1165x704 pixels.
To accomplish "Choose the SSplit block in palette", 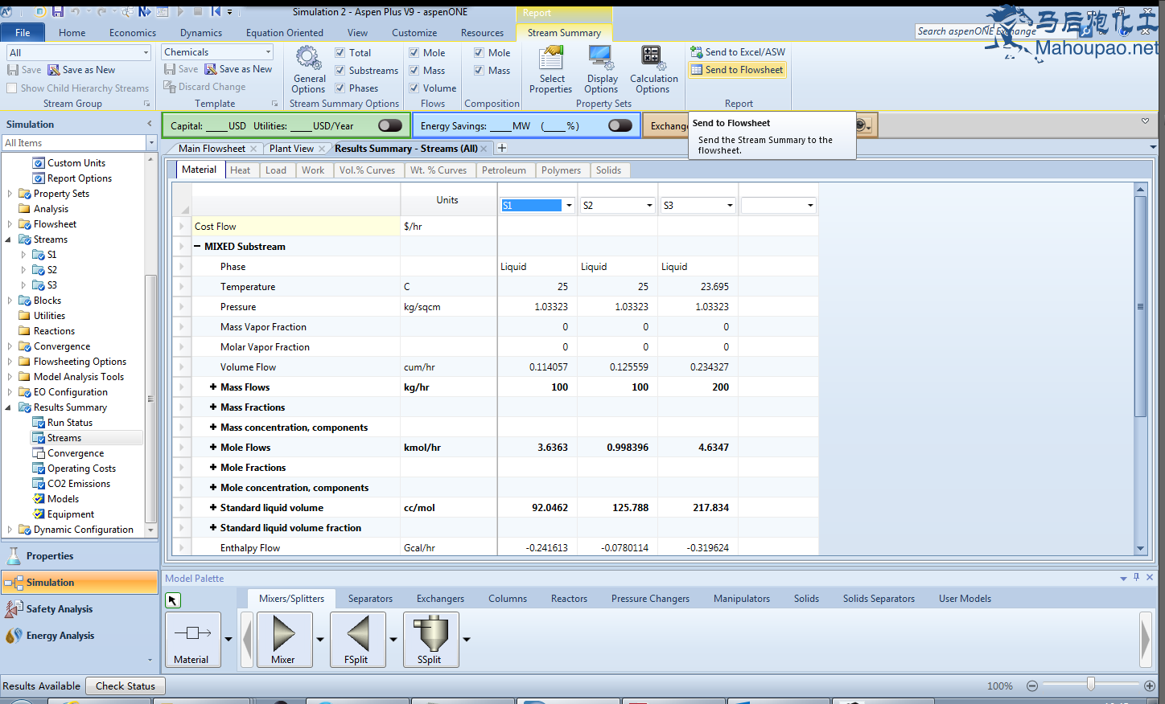I will click(x=430, y=639).
